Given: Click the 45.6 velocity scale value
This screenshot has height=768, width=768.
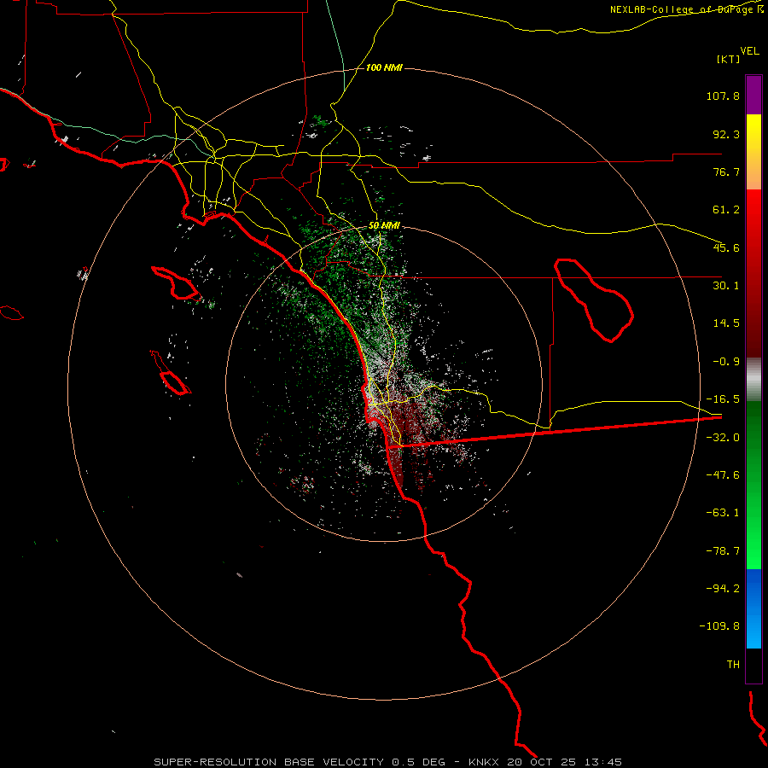Looking at the screenshot, I should (x=726, y=247).
